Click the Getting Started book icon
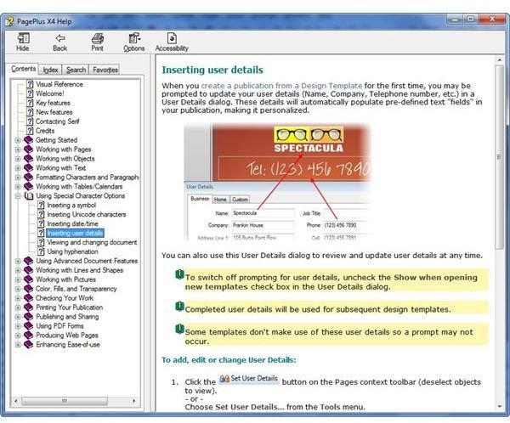Image resolution: width=510 pixels, height=423 pixels. tap(29, 140)
